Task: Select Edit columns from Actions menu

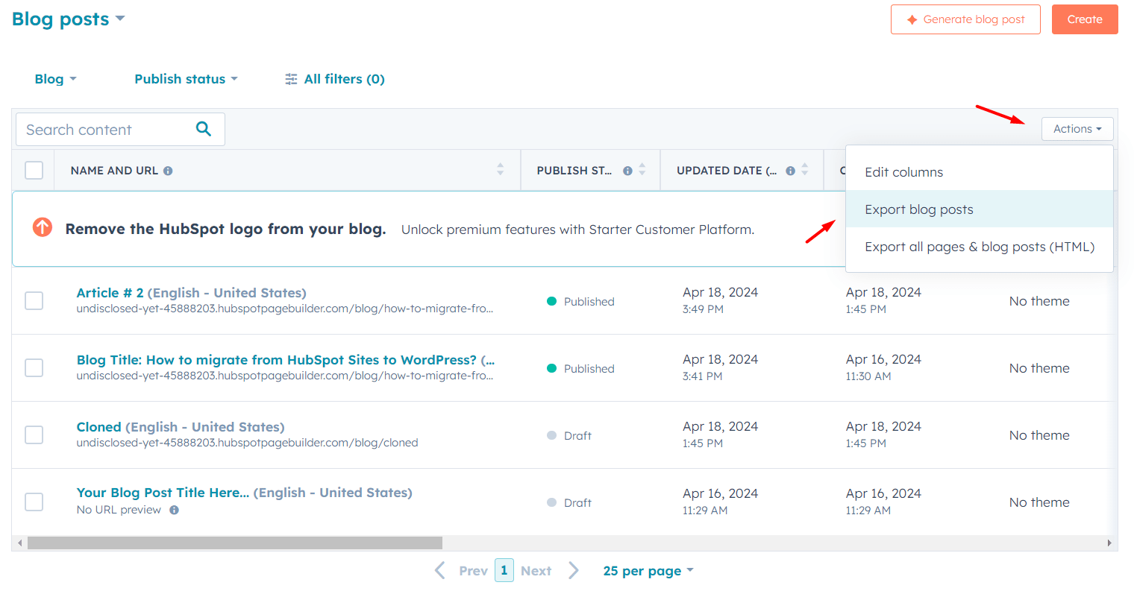Action: point(903,172)
